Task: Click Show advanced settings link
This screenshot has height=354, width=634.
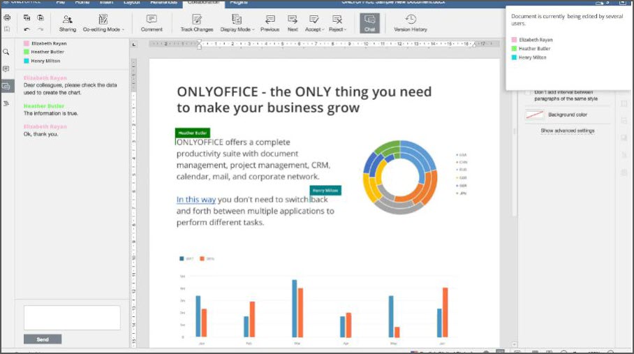Action: tap(567, 131)
